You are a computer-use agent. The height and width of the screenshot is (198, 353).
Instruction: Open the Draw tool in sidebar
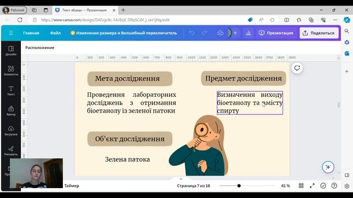[x=11, y=151]
